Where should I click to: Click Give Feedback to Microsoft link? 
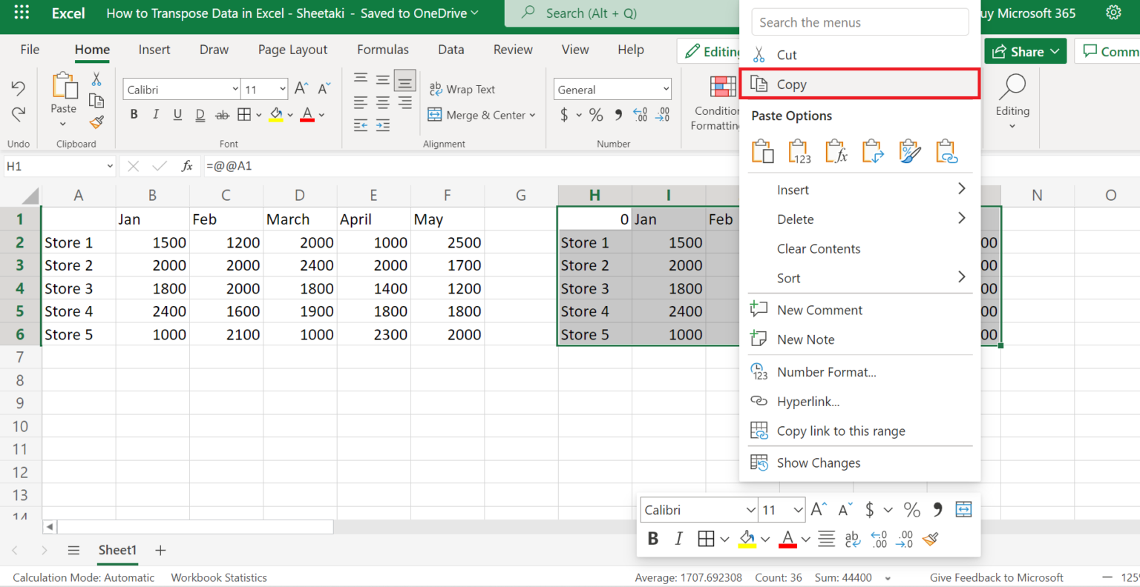997,577
